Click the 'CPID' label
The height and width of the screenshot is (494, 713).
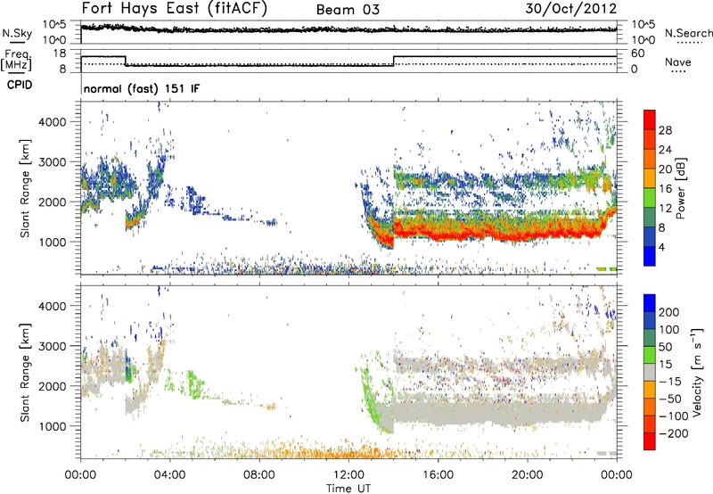coord(20,85)
